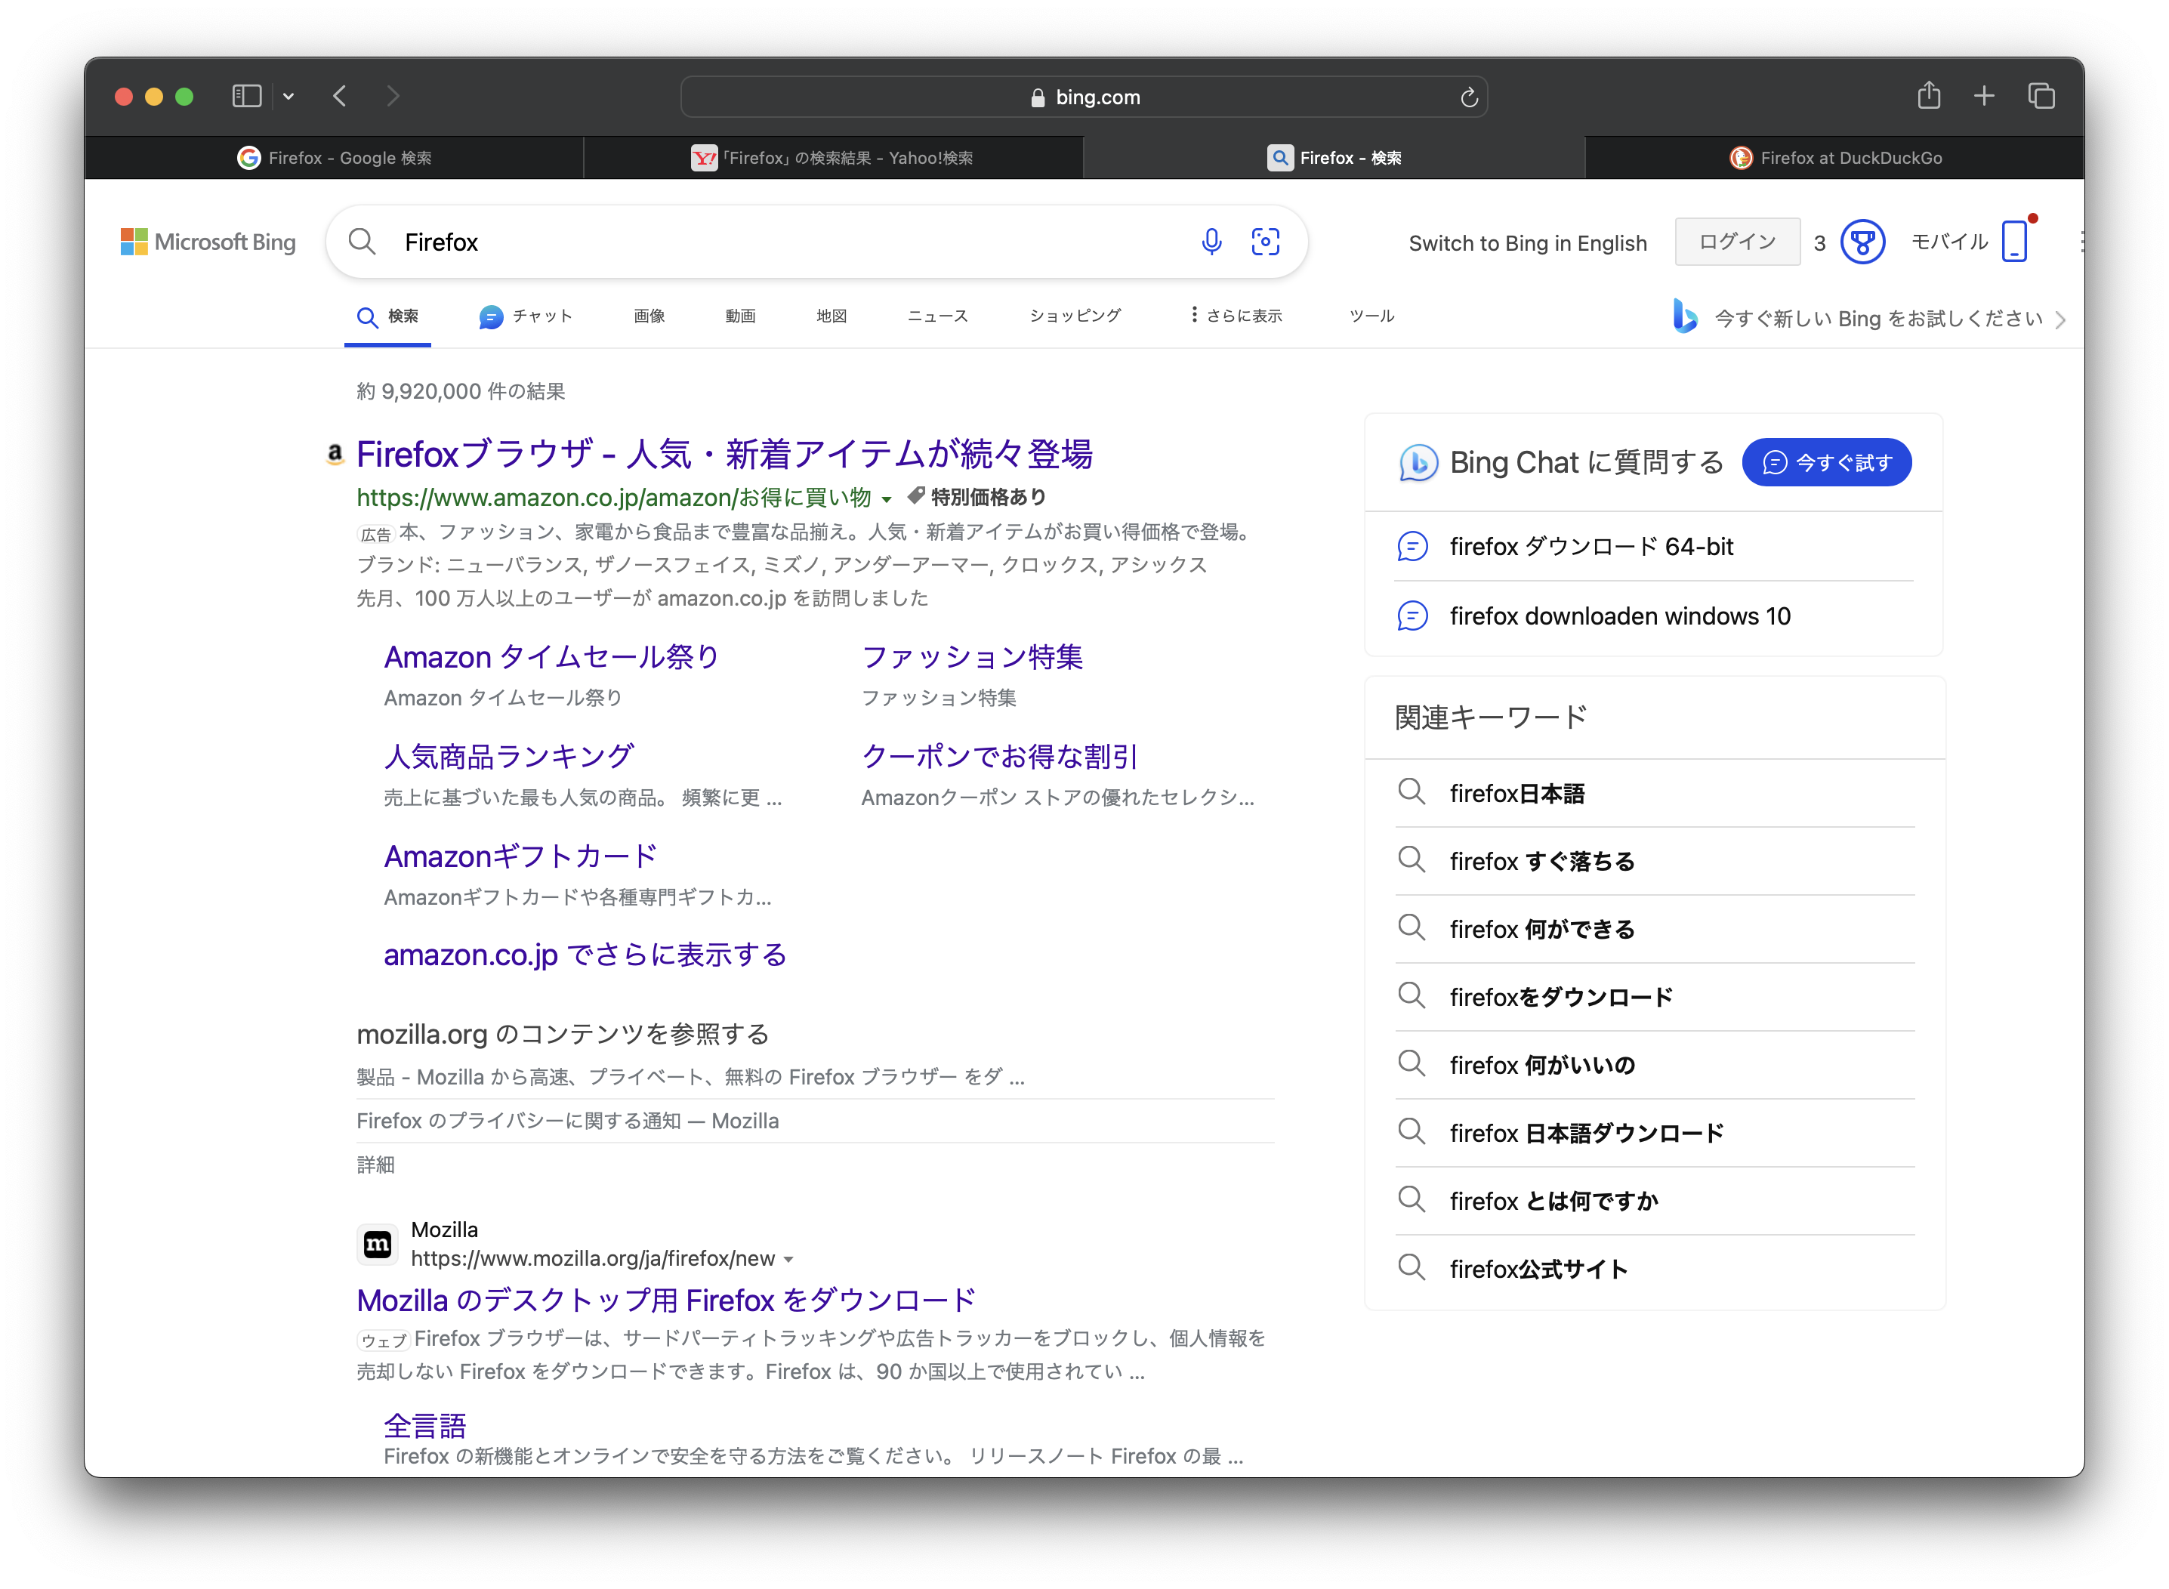Image resolution: width=2169 pixels, height=1589 pixels.
Task: Open tab overview icon
Action: click(2041, 95)
